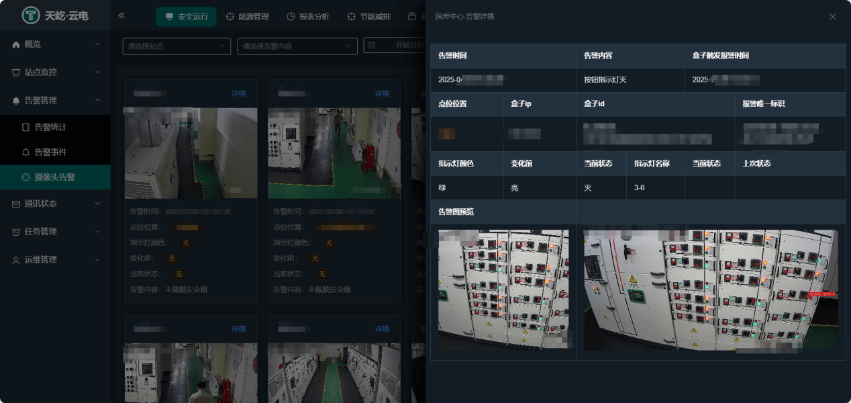Open the 请选择告警内容 dropdown
Viewport: 851px width, 403px height.
click(x=297, y=46)
